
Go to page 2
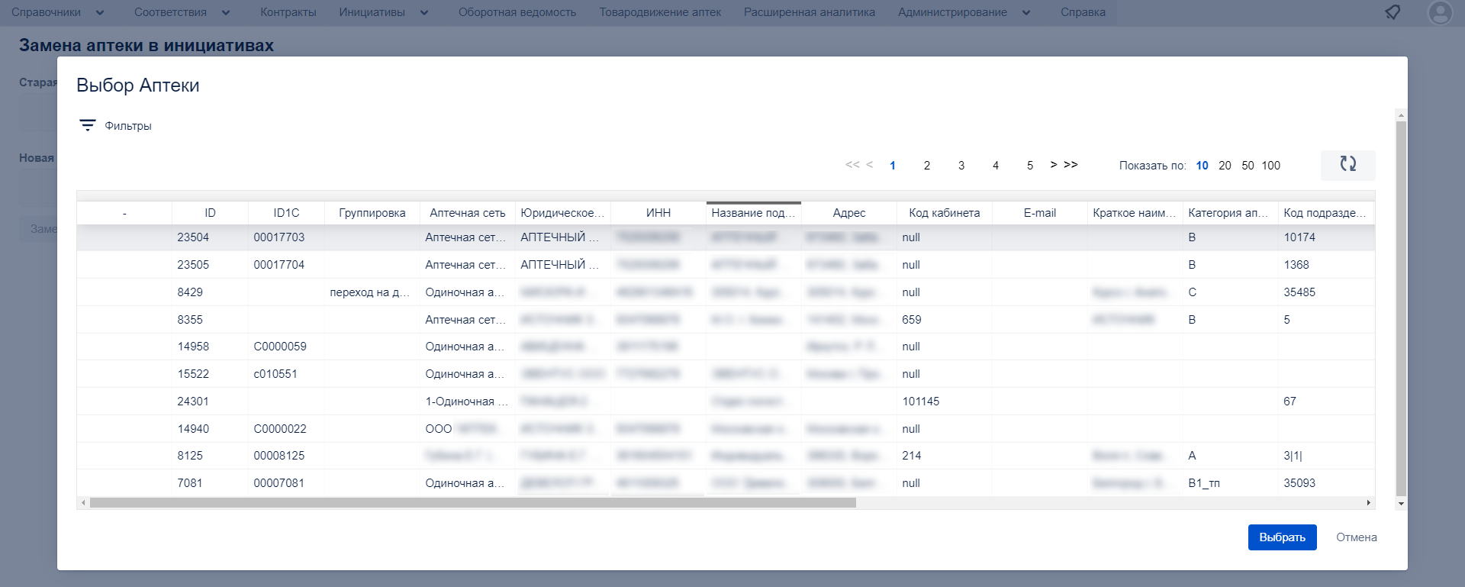(x=927, y=166)
